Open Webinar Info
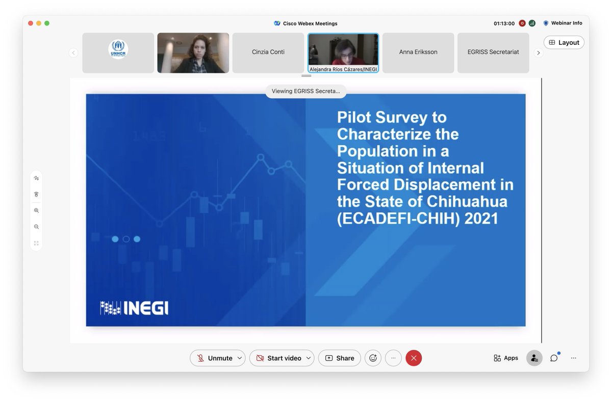This screenshot has height=402, width=612. [x=563, y=23]
